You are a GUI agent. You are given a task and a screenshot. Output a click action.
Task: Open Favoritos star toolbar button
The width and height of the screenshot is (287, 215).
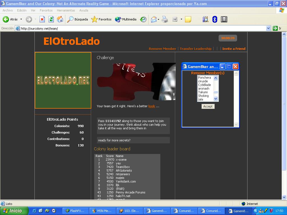[101, 19]
